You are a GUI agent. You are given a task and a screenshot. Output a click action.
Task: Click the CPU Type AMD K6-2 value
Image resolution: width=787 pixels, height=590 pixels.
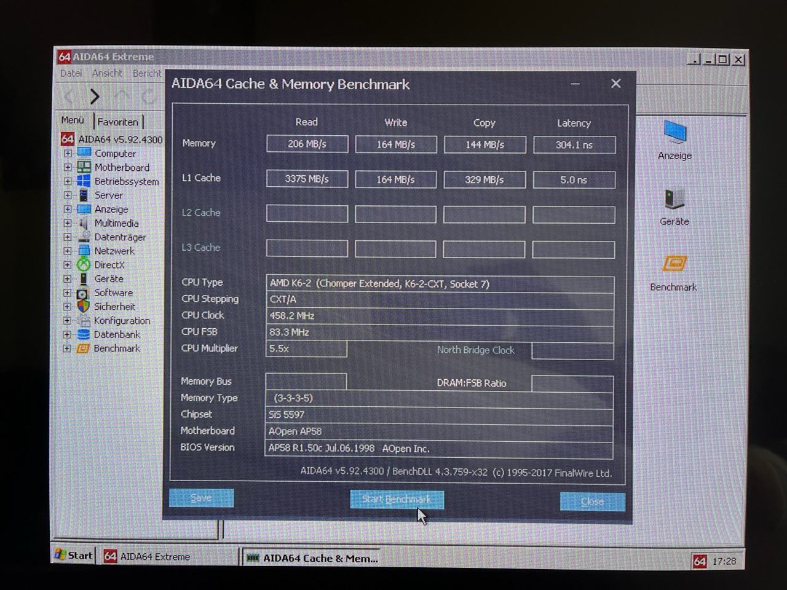(440, 284)
